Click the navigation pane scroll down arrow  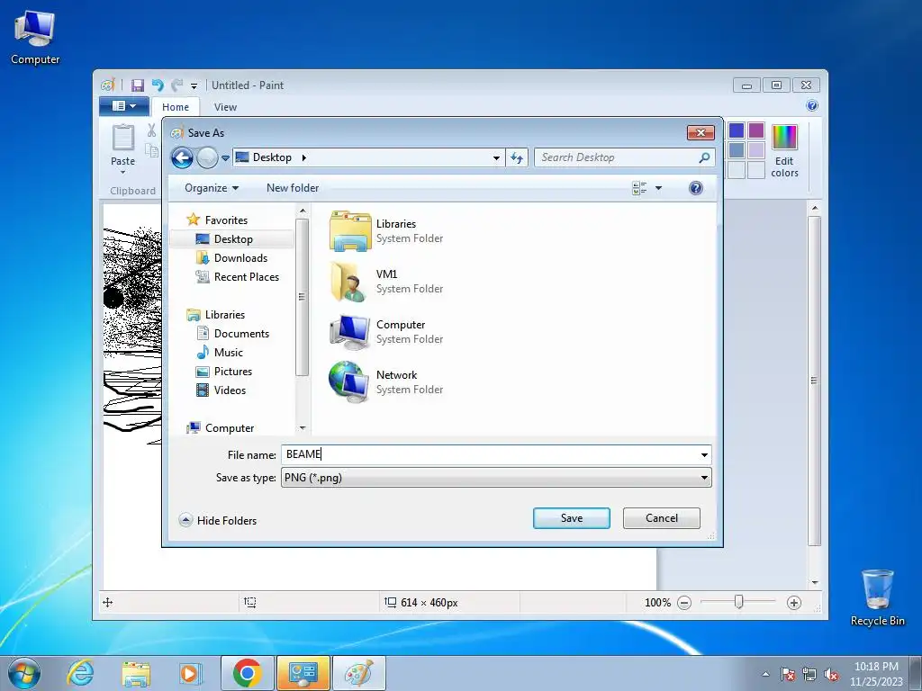303,428
